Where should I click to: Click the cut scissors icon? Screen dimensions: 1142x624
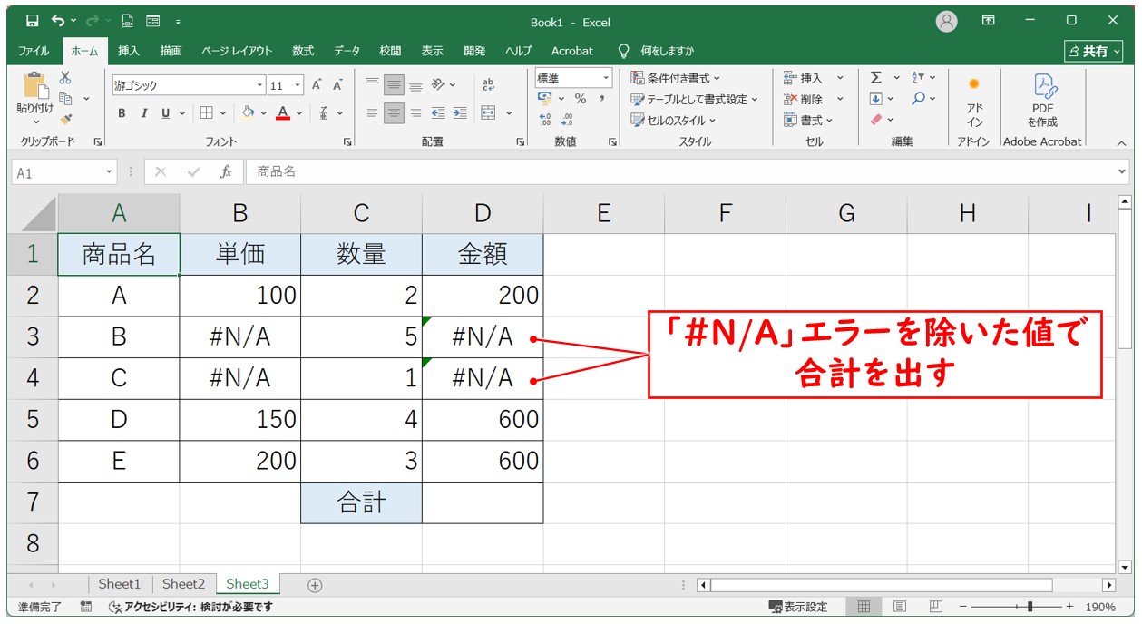click(65, 78)
